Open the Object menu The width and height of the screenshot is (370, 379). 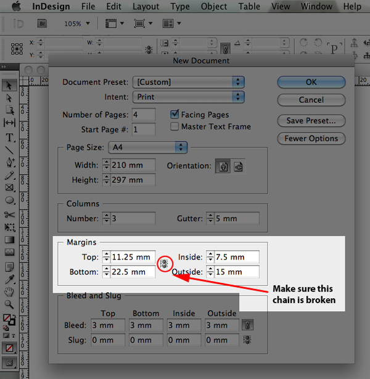(214, 7)
